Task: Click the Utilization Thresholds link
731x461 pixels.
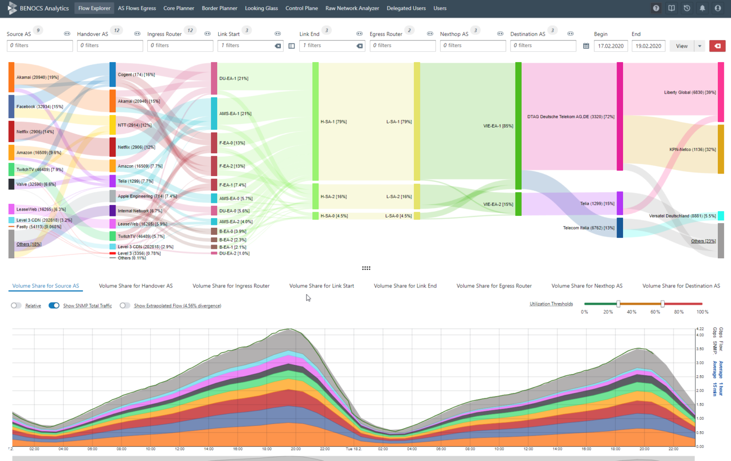Action: [x=551, y=304]
